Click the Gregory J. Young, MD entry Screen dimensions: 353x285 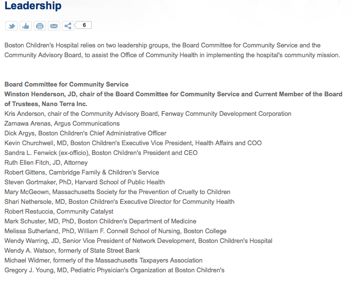click(114, 270)
